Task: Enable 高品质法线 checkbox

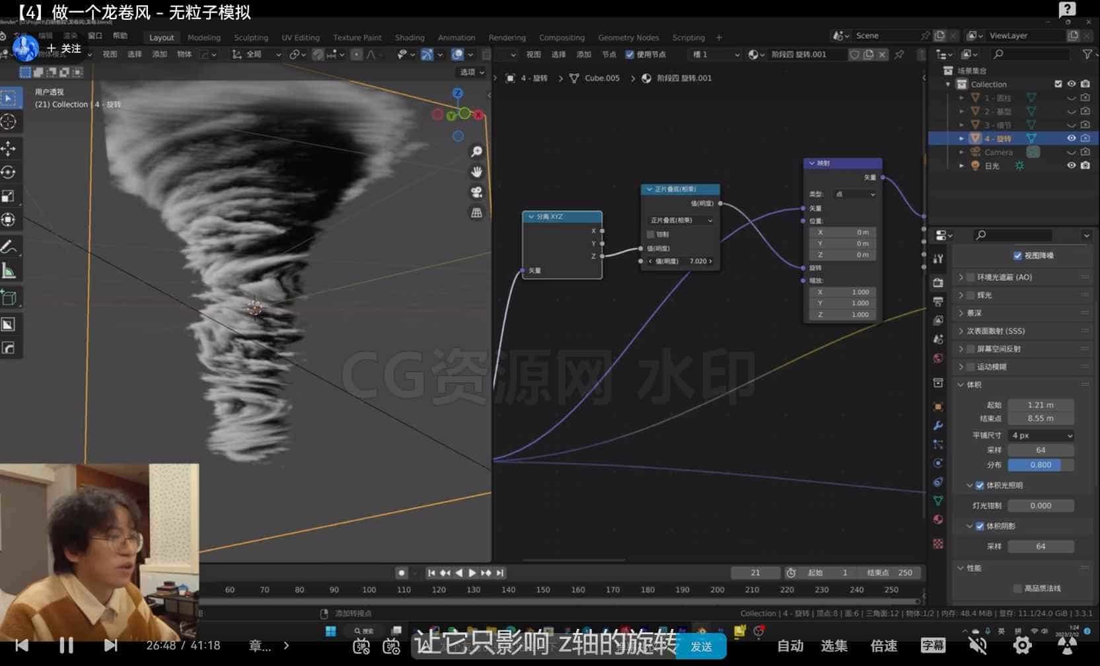Action: 1017,589
